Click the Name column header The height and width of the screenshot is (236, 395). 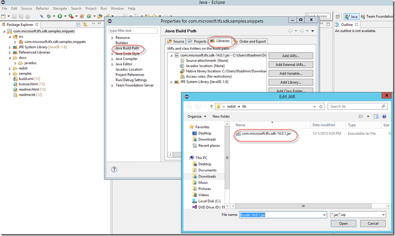[x=240, y=125]
